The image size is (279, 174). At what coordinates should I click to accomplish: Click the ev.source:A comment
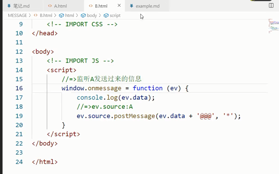coord(104,107)
